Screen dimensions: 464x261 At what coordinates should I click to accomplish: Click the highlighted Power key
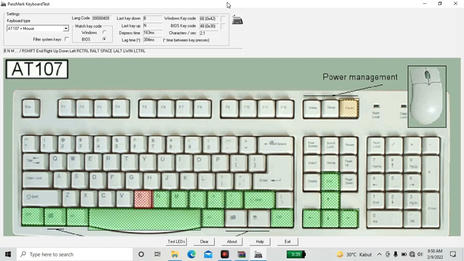click(349, 108)
